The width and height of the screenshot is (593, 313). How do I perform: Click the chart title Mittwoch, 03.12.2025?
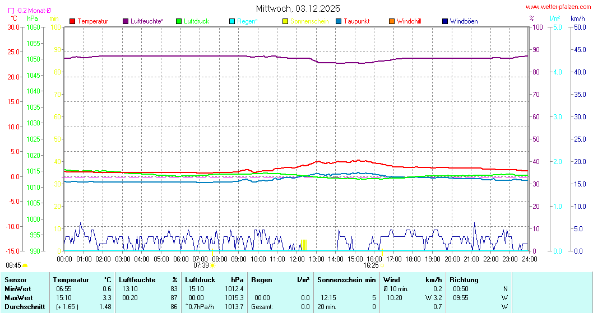coord(297,8)
